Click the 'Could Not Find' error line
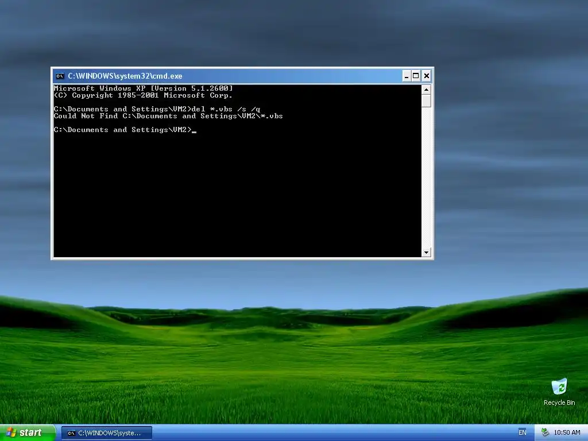 coord(168,116)
